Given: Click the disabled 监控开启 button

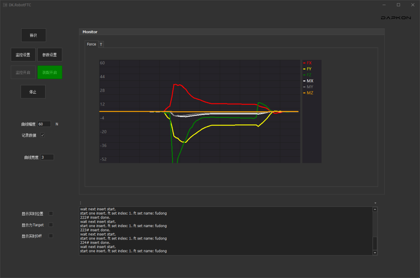Looking at the screenshot, I should pyautogui.click(x=23, y=72).
